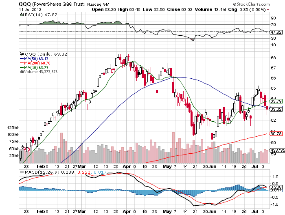Click the 433735 volume axis tag
The image size is (285, 215).
[x=278, y=150]
